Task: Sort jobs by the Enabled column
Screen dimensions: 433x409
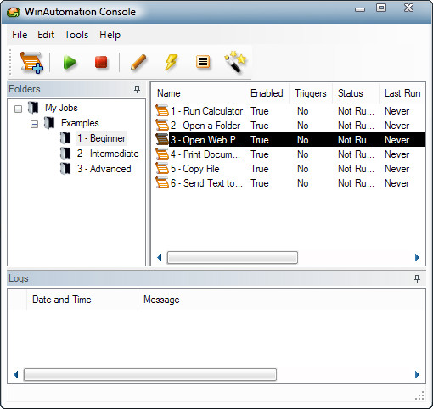Action: click(x=267, y=93)
